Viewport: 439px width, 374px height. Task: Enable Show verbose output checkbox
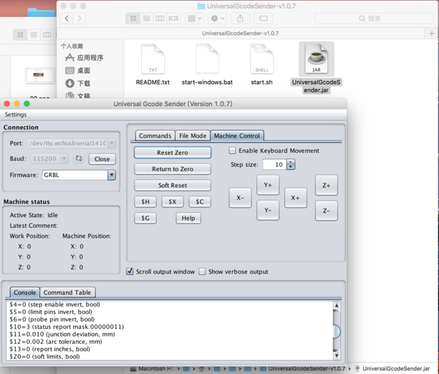pyautogui.click(x=202, y=272)
